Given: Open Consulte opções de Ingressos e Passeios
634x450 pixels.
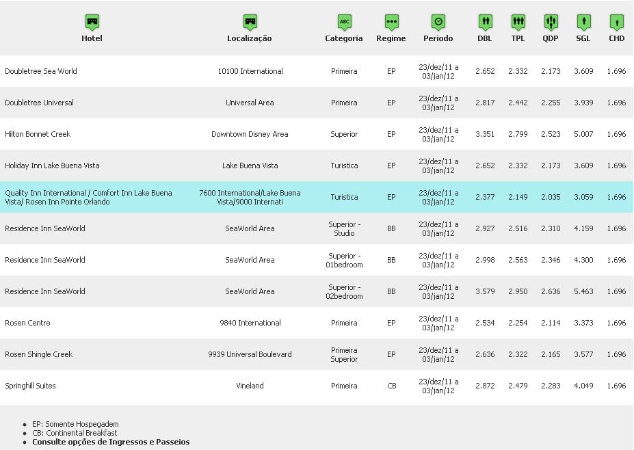Looking at the screenshot, I should coord(111,442).
